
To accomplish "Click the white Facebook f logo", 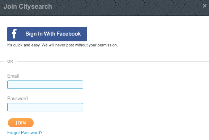I will point(14,34).
